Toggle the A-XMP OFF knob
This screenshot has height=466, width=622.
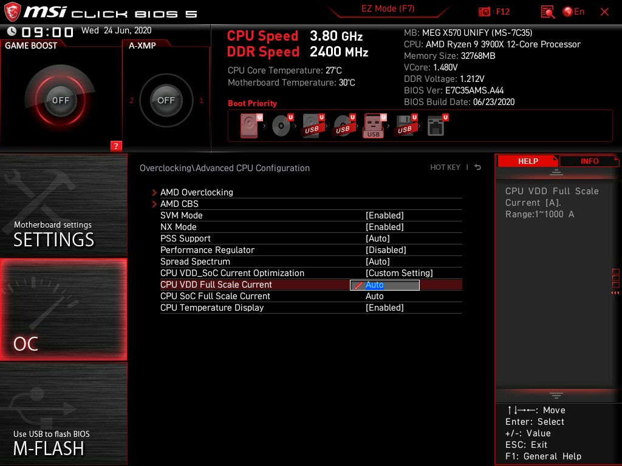click(x=166, y=100)
